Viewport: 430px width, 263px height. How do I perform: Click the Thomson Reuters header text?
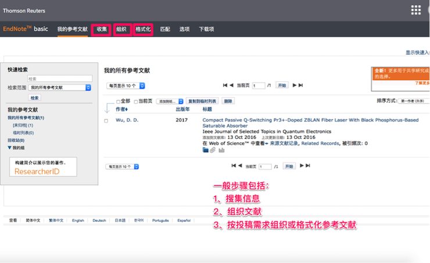tap(24, 10)
